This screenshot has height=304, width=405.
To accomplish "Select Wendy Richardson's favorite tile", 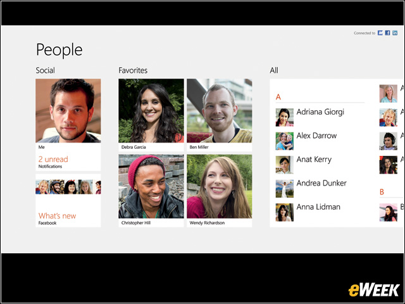I will [220, 191].
